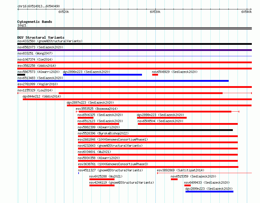Image resolution: width=260 pixels, height=203 pixels.
Task: Click nsv5882399 Almarri2020 label
Action: click(x=99, y=127)
